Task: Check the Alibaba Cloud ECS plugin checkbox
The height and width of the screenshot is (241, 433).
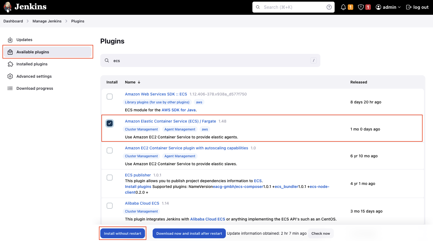Action: pyautogui.click(x=110, y=205)
